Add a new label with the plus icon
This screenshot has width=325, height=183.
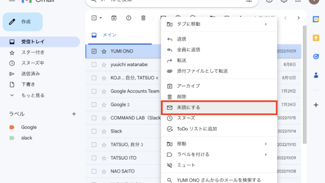74,114
